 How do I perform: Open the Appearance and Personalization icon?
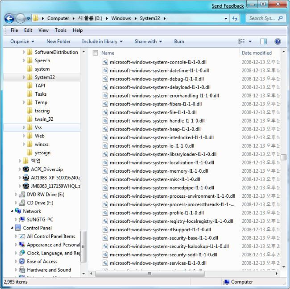(22, 245)
